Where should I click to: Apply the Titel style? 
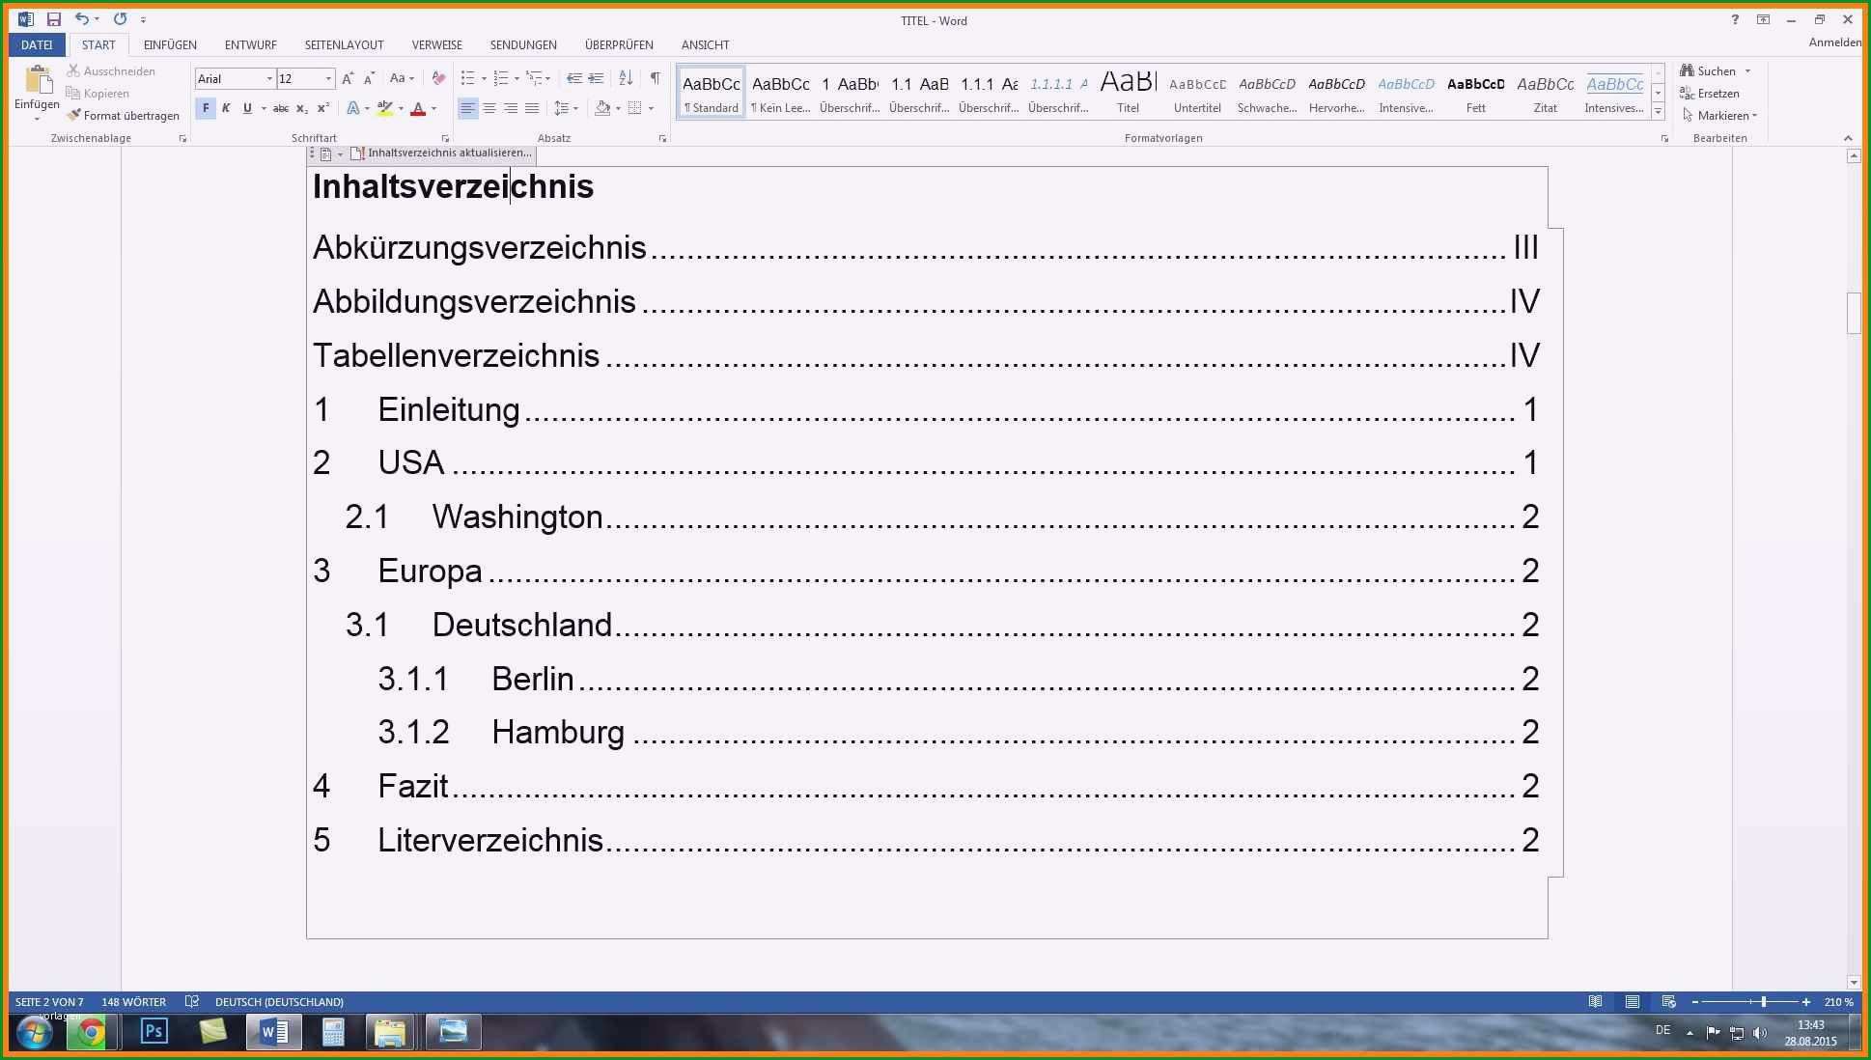pyautogui.click(x=1128, y=92)
